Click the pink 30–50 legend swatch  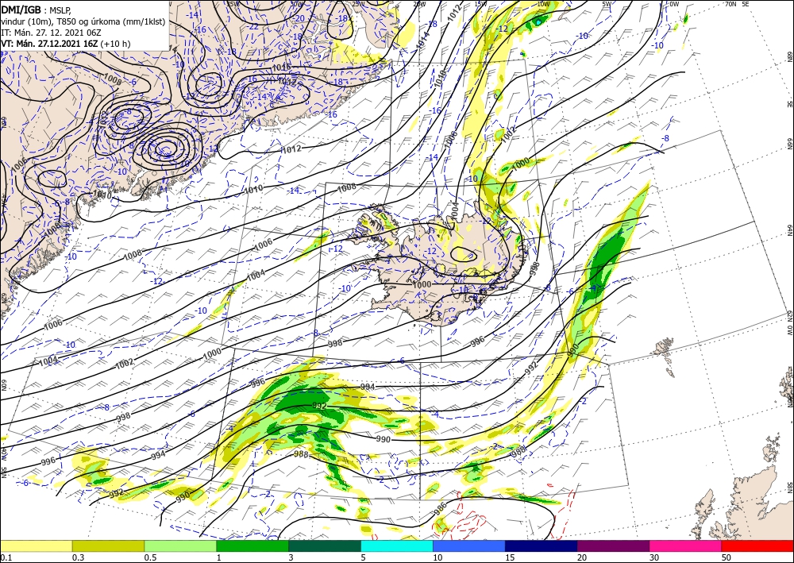686,546
